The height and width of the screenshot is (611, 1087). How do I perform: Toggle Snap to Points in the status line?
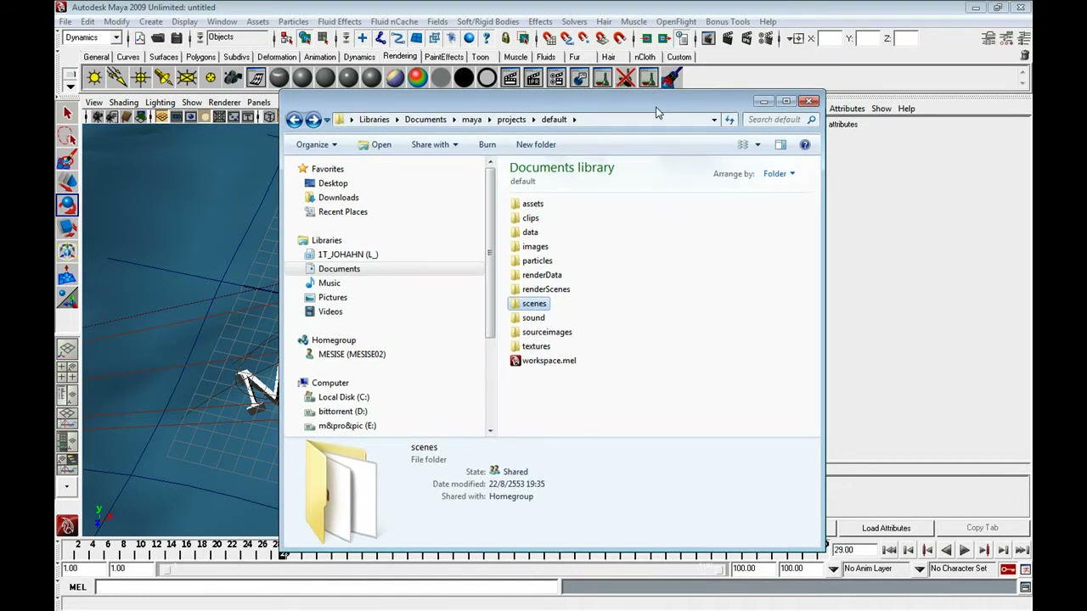coord(585,38)
